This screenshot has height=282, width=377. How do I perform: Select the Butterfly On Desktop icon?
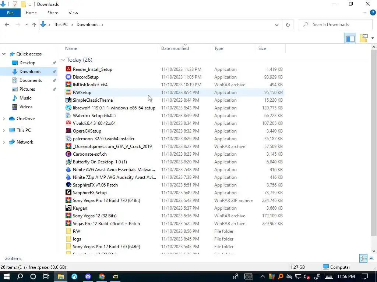(x=68, y=162)
